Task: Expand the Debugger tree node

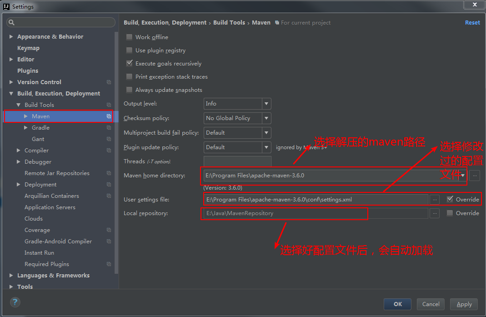Action: (x=19, y=162)
